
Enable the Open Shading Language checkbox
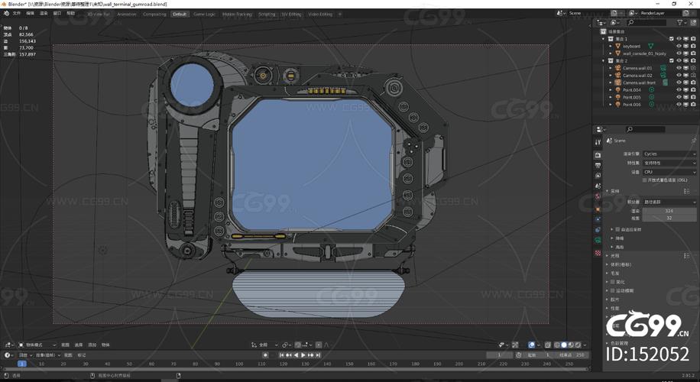coord(644,180)
